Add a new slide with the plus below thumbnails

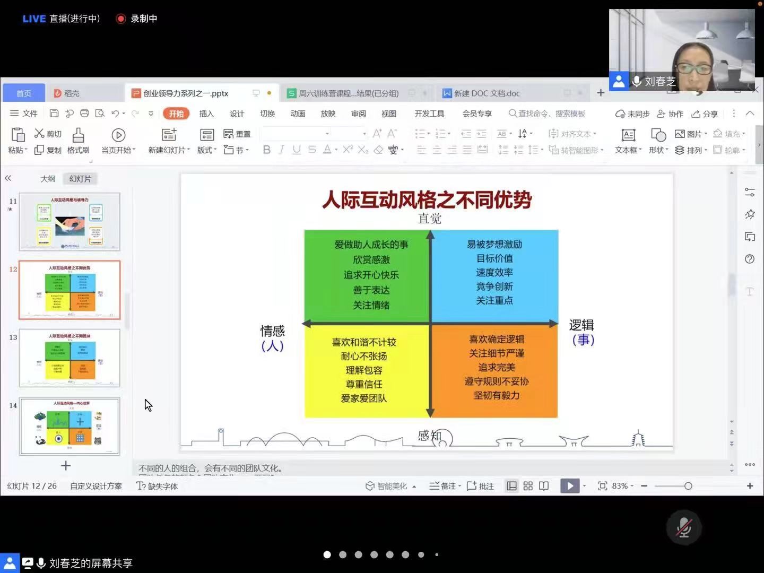coord(66,466)
